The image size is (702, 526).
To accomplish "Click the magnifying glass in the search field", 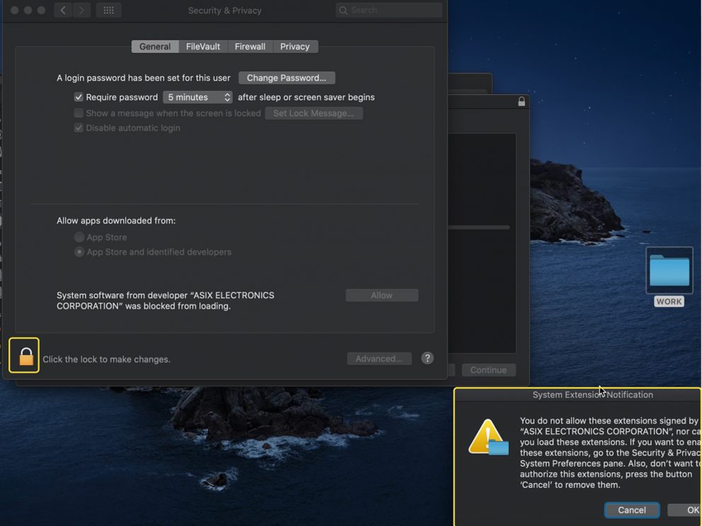I will 342,10.
